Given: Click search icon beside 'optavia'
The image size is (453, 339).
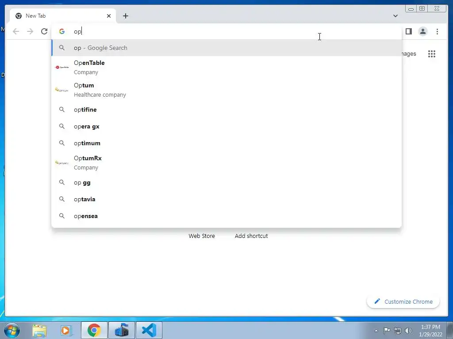Looking at the screenshot, I should (62, 199).
